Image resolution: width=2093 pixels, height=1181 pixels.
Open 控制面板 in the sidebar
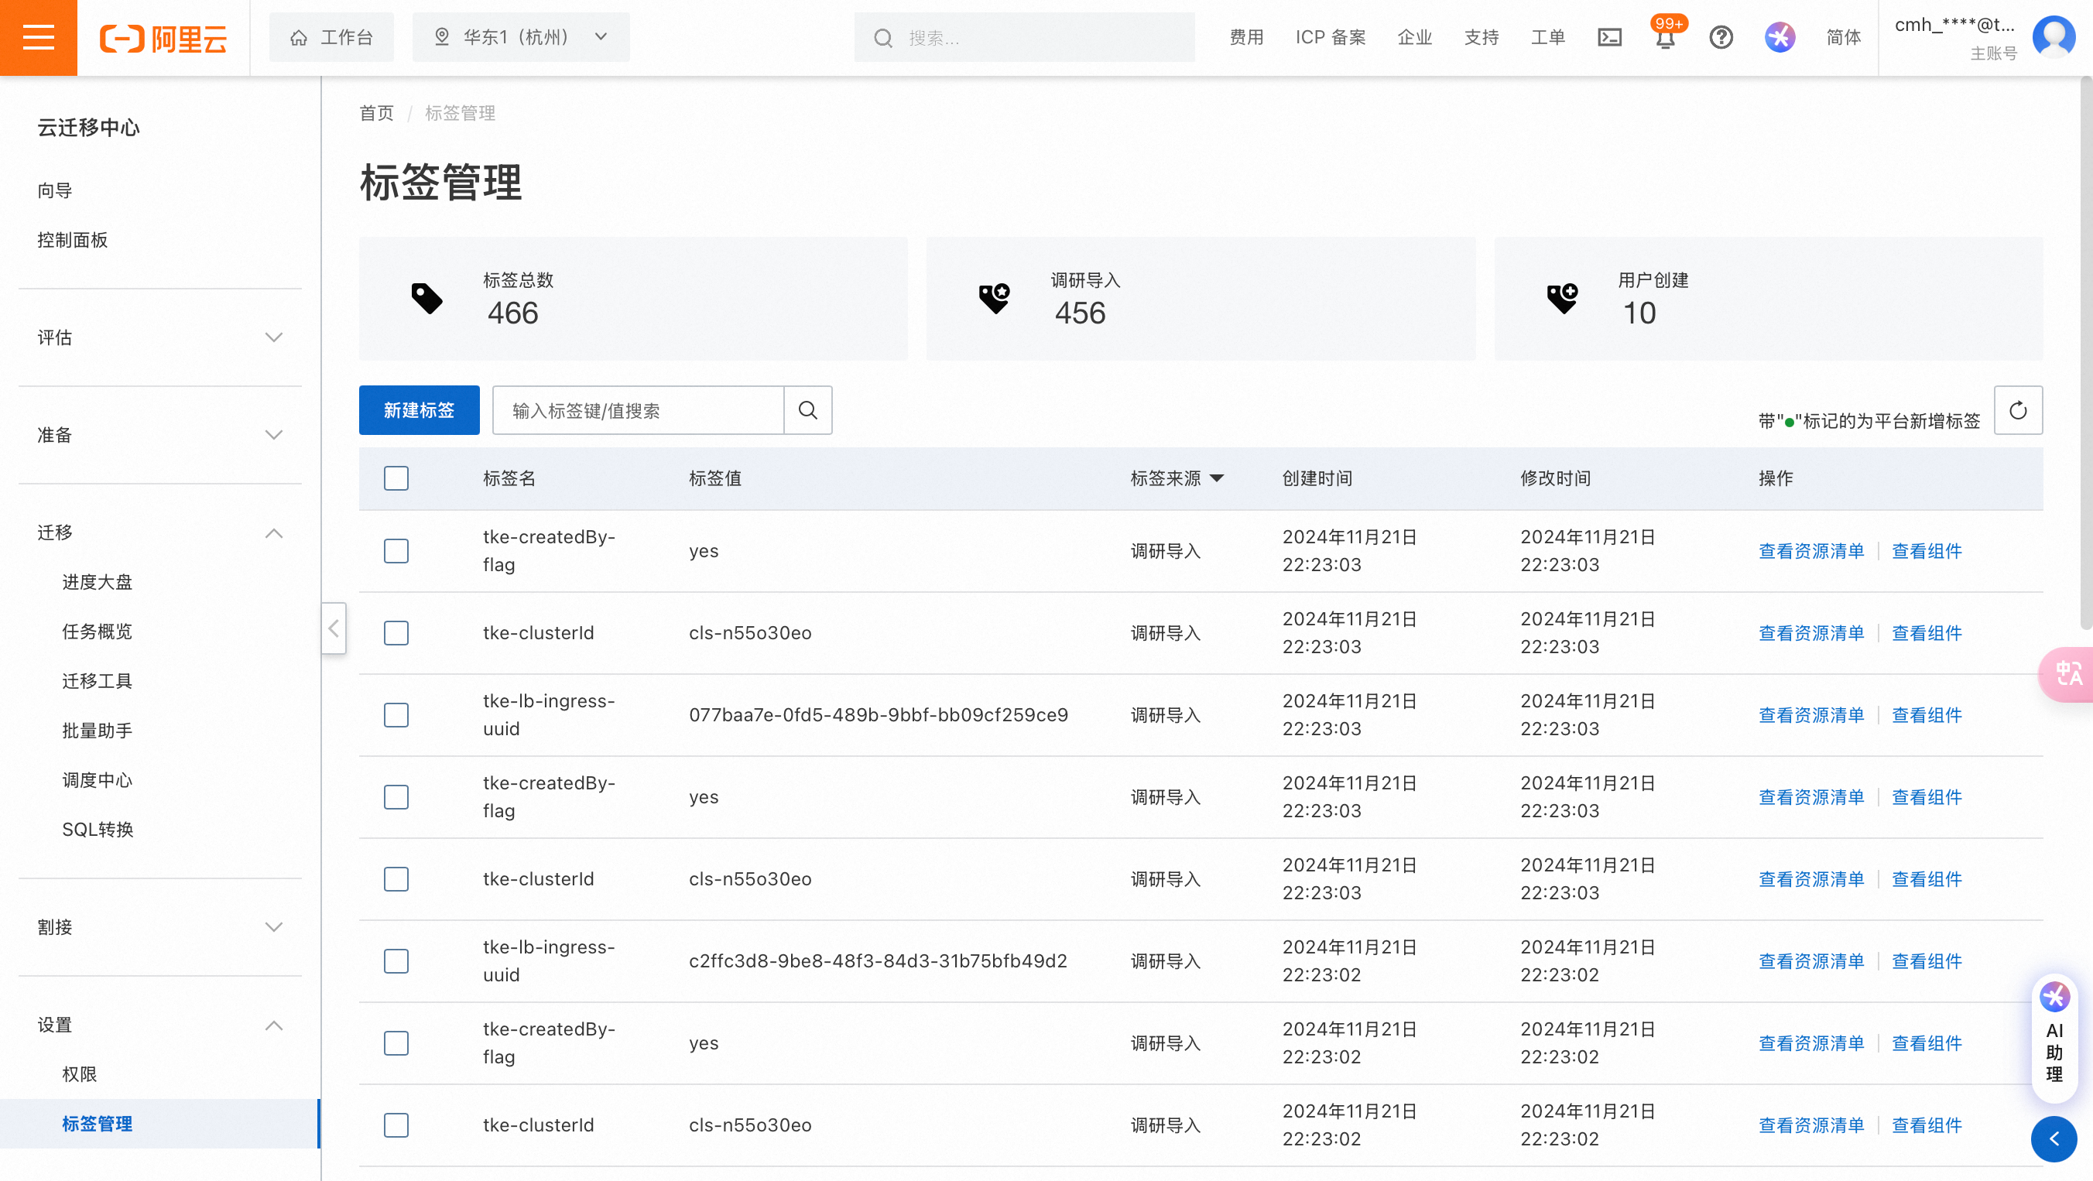pyautogui.click(x=72, y=241)
